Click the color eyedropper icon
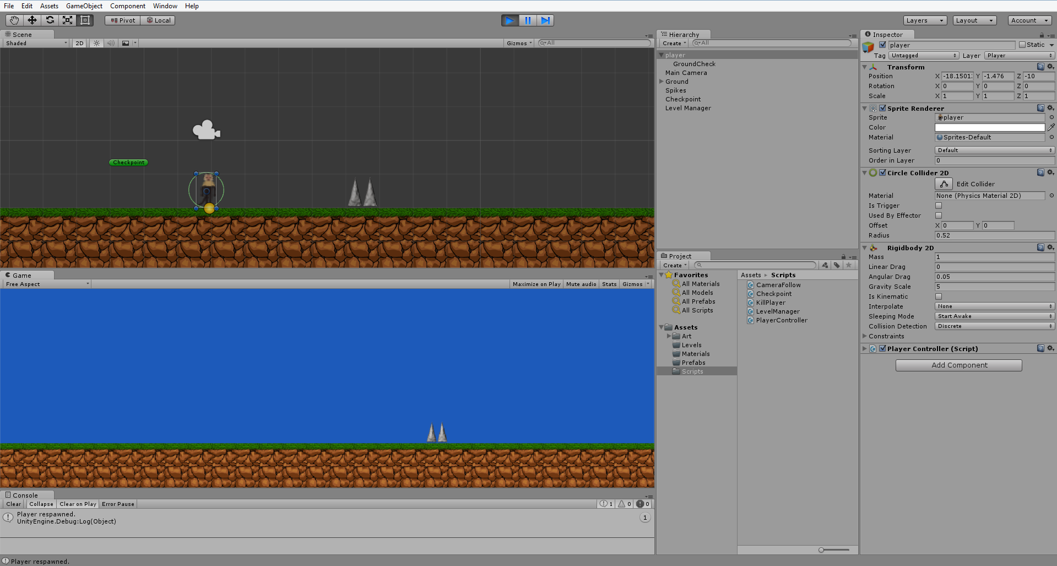The width and height of the screenshot is (1057, 566). [x=1051, y=127]
